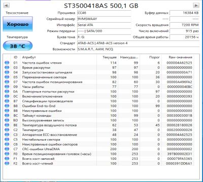Click the previous disk arrow button
203x182 pixels.
pos(6,6)
